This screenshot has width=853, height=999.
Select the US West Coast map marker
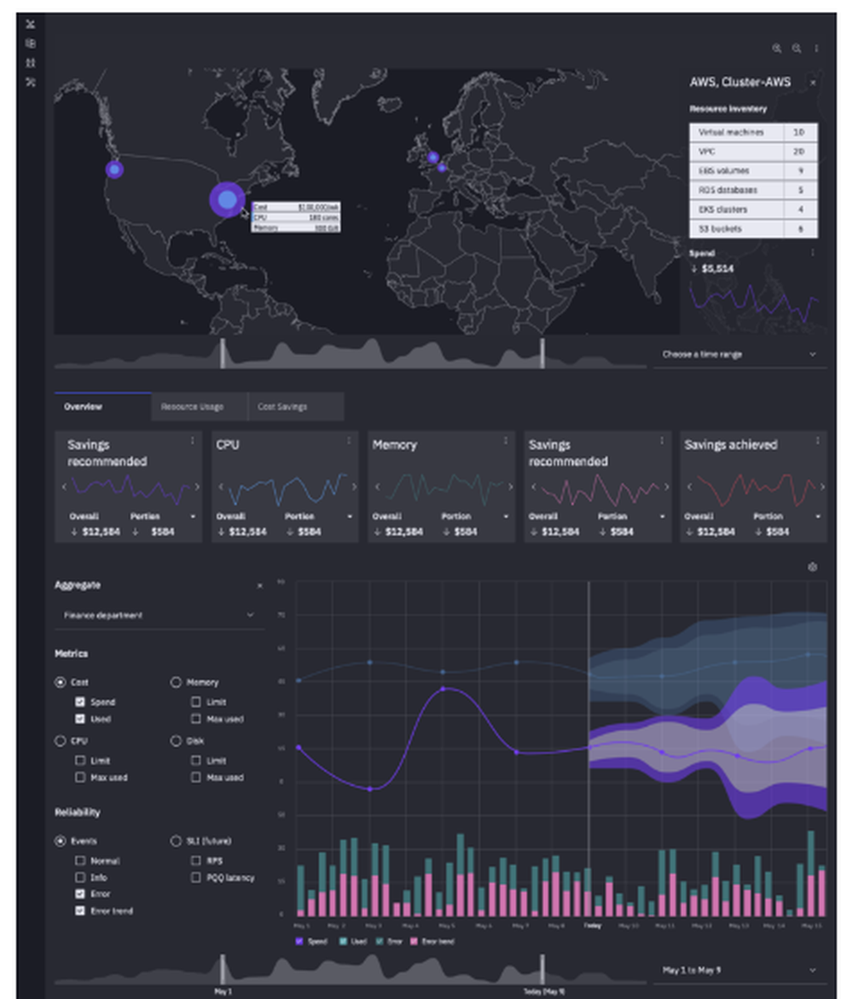pyautogui.click(x=114, y=170)
